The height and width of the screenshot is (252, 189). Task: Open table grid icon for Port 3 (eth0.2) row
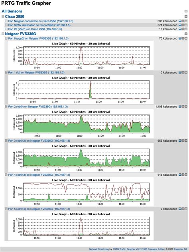[183, 141]
